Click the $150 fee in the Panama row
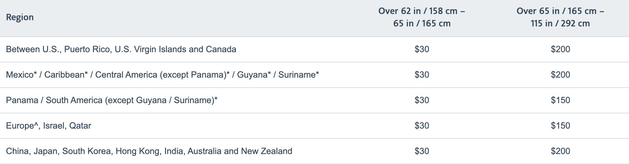Viewport: 629px width, 164px height. point(560,100)
